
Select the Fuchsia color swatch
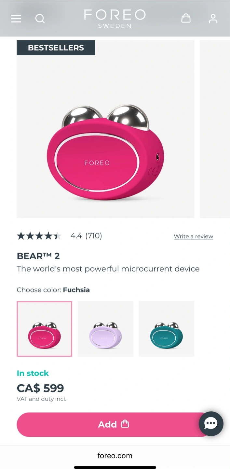tap(44, 329)
